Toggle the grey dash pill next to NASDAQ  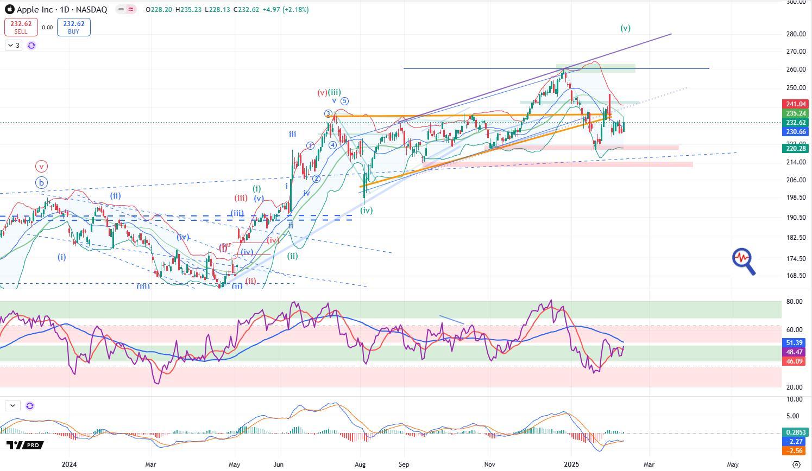pyautogui.click(x=121, y=10)
